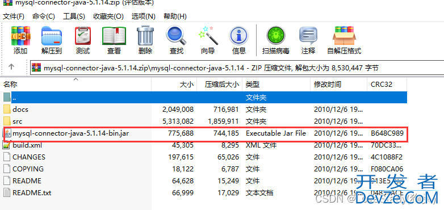Screen dimensions: 444x210
Task: Click the README file icon
Action: point(7,181)
